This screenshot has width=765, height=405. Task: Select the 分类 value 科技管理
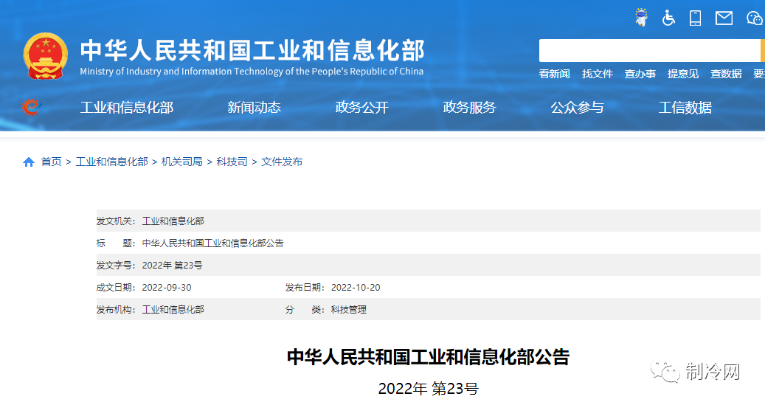tap(349, 309)
